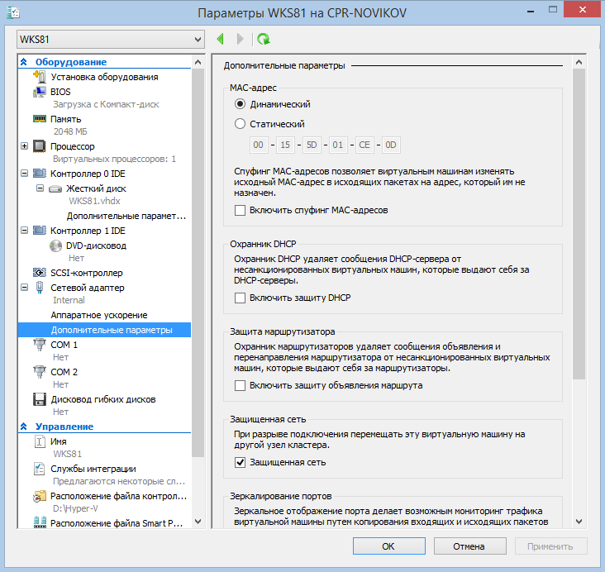This screenshot has height=572, width=605.
Task: Click the Дисковод гибких дисков floppy icon
Action: click(x=39, y=399)
